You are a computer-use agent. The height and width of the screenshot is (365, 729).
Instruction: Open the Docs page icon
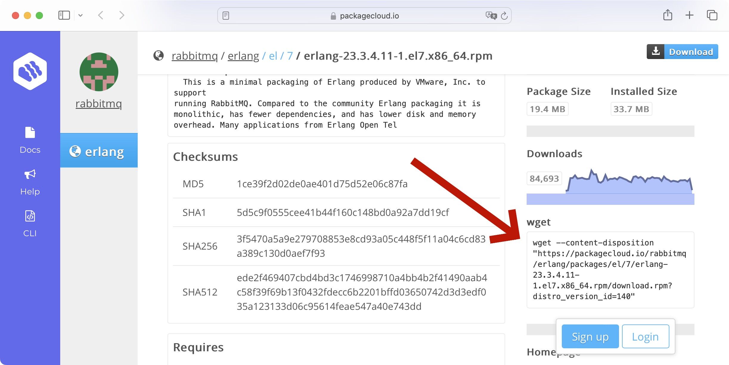pyautogui.click(x=30, y=132)
